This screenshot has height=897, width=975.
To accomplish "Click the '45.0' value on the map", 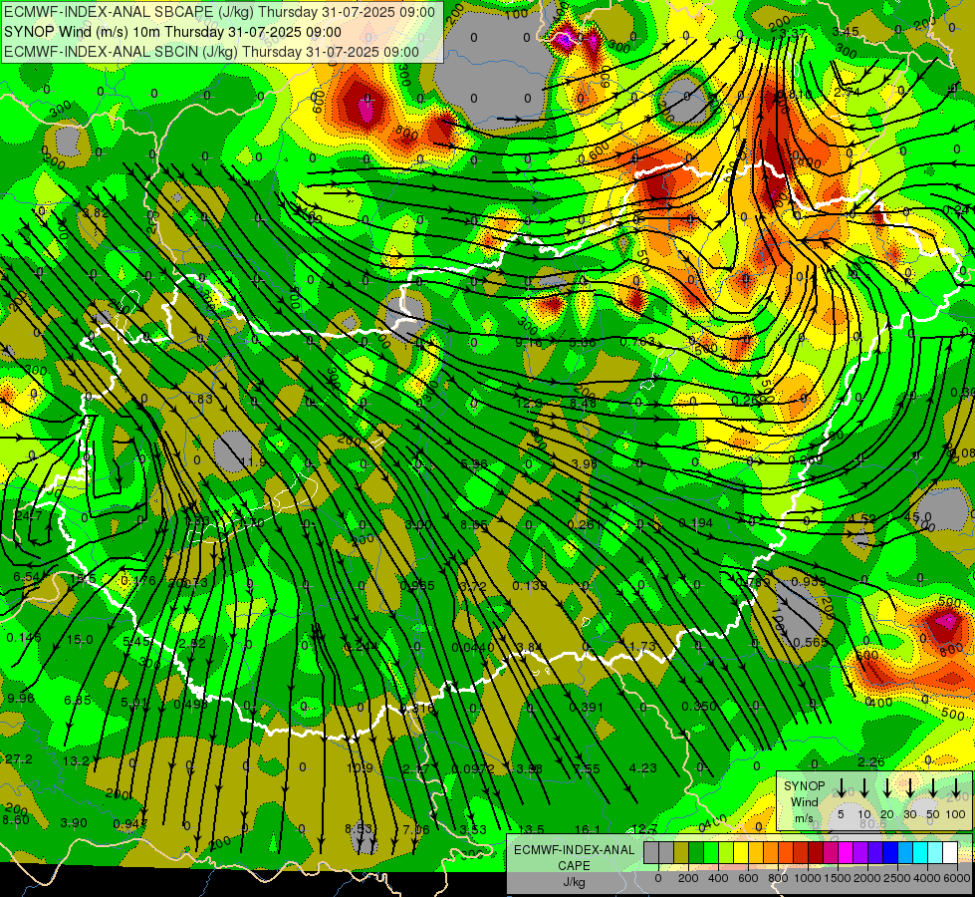I will [x=918, y=517].
